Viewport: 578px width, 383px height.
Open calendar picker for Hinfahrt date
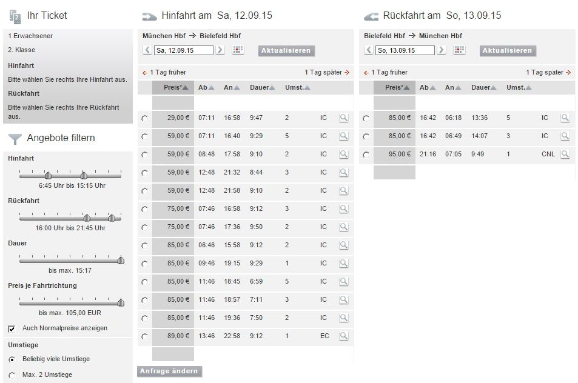238,50
